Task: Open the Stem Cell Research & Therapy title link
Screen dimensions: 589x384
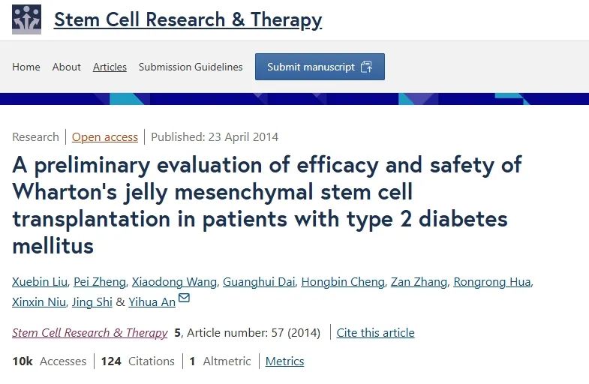Action: pos(188,20)
